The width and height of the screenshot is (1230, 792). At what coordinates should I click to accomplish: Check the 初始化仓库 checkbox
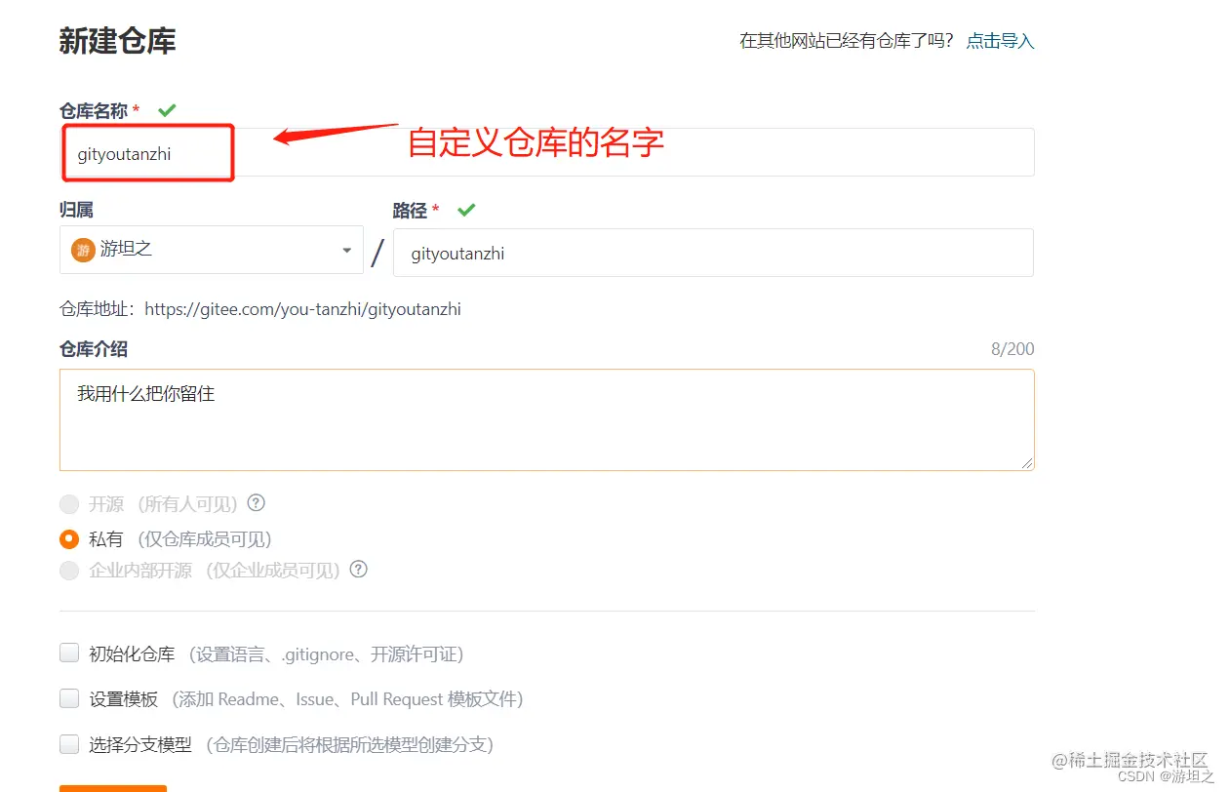69,653
